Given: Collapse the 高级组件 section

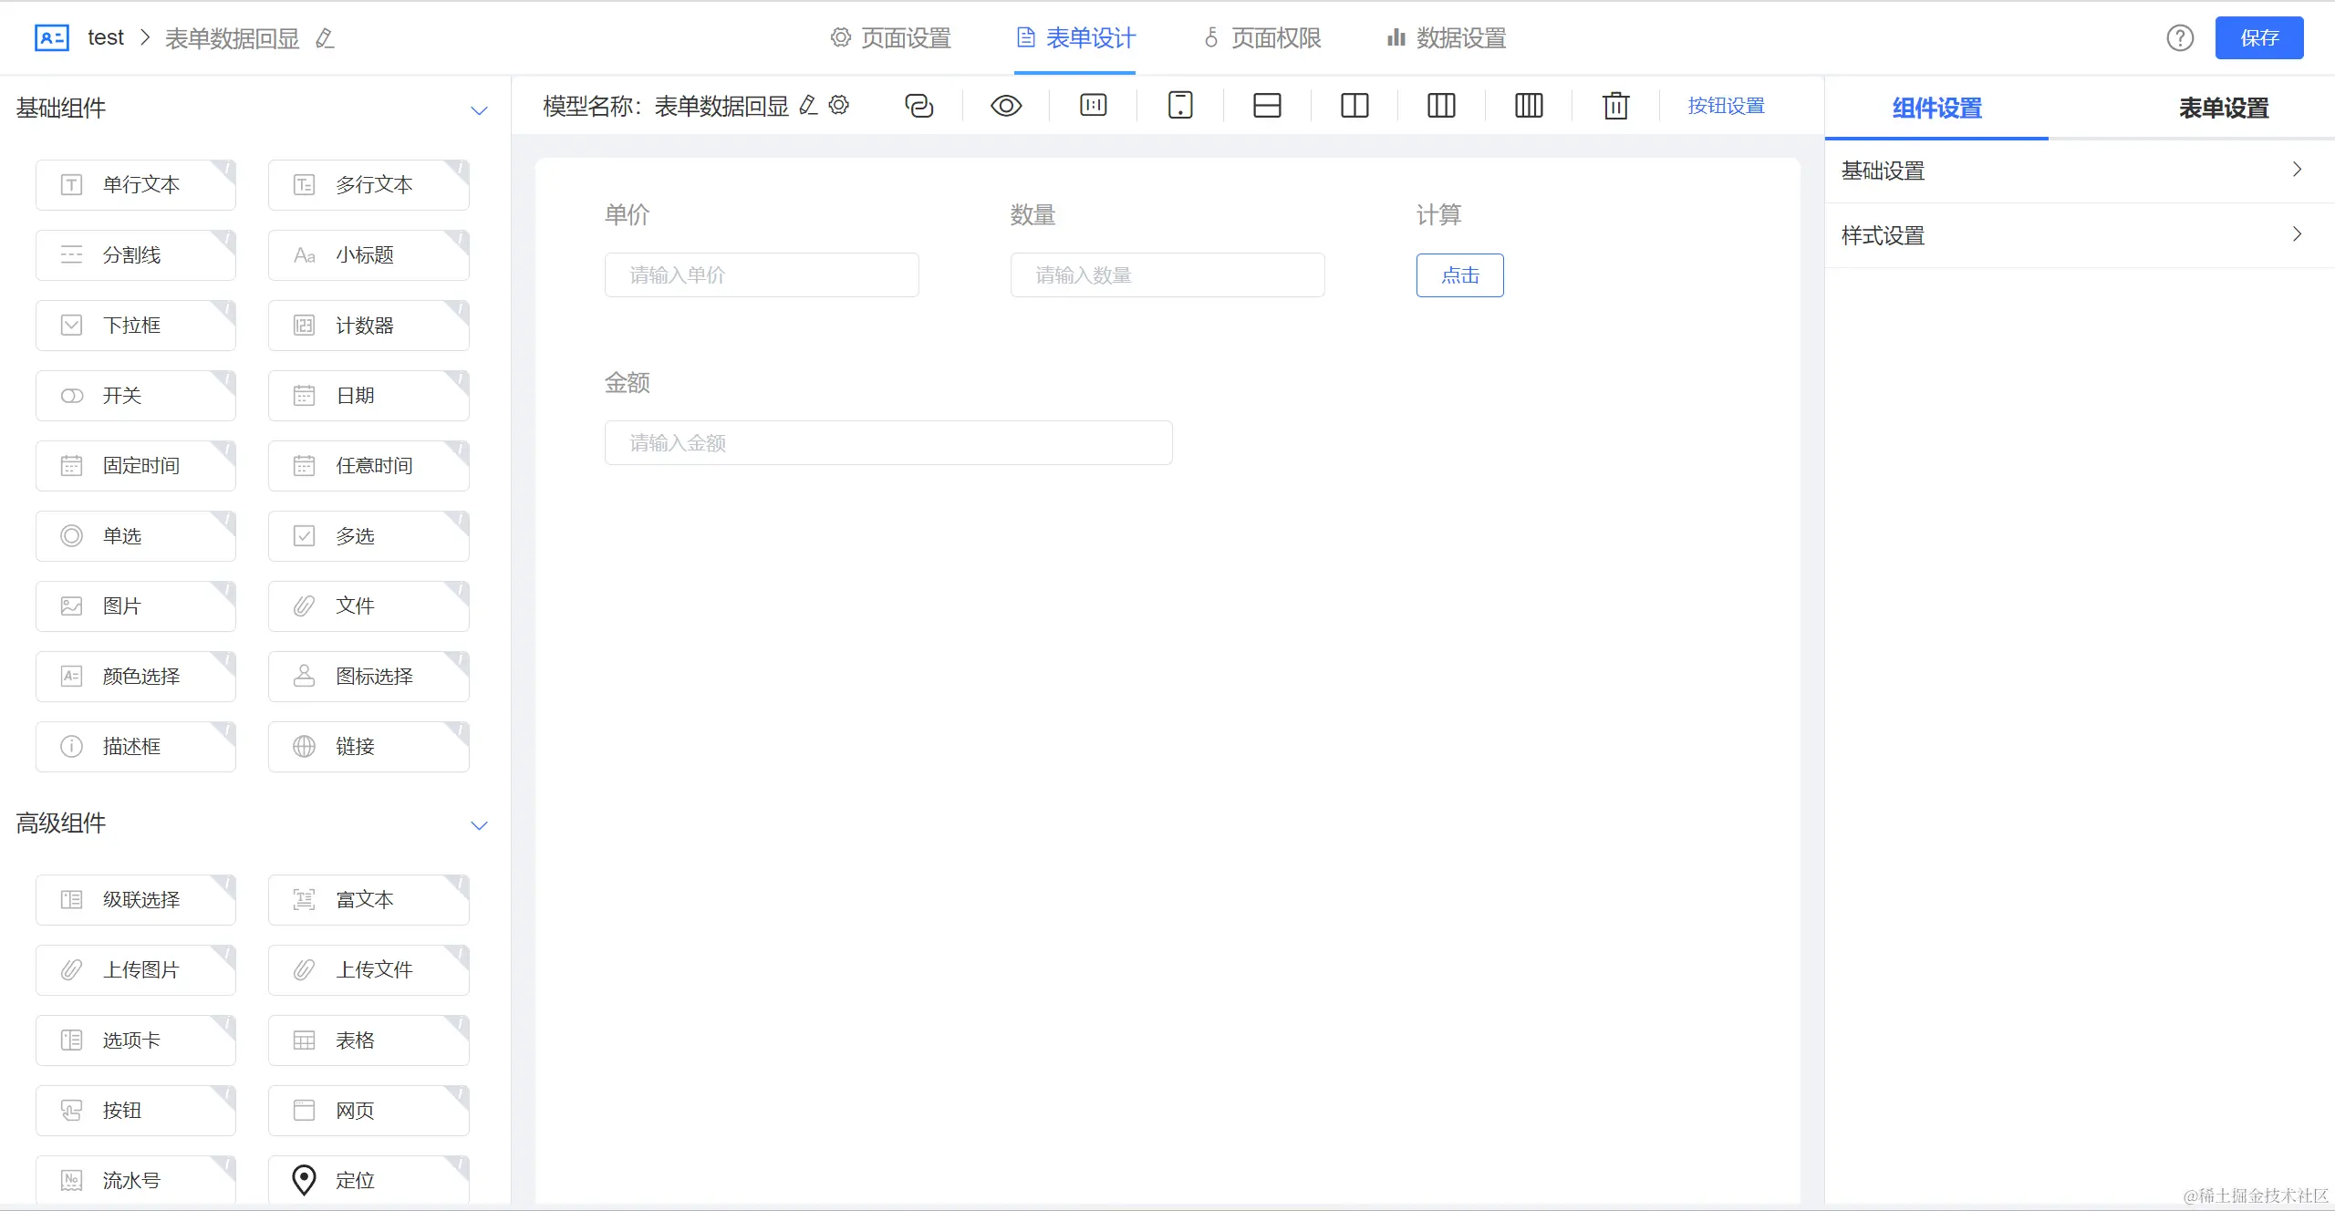Looking at the screenshot, I should (x=479, y=825).
